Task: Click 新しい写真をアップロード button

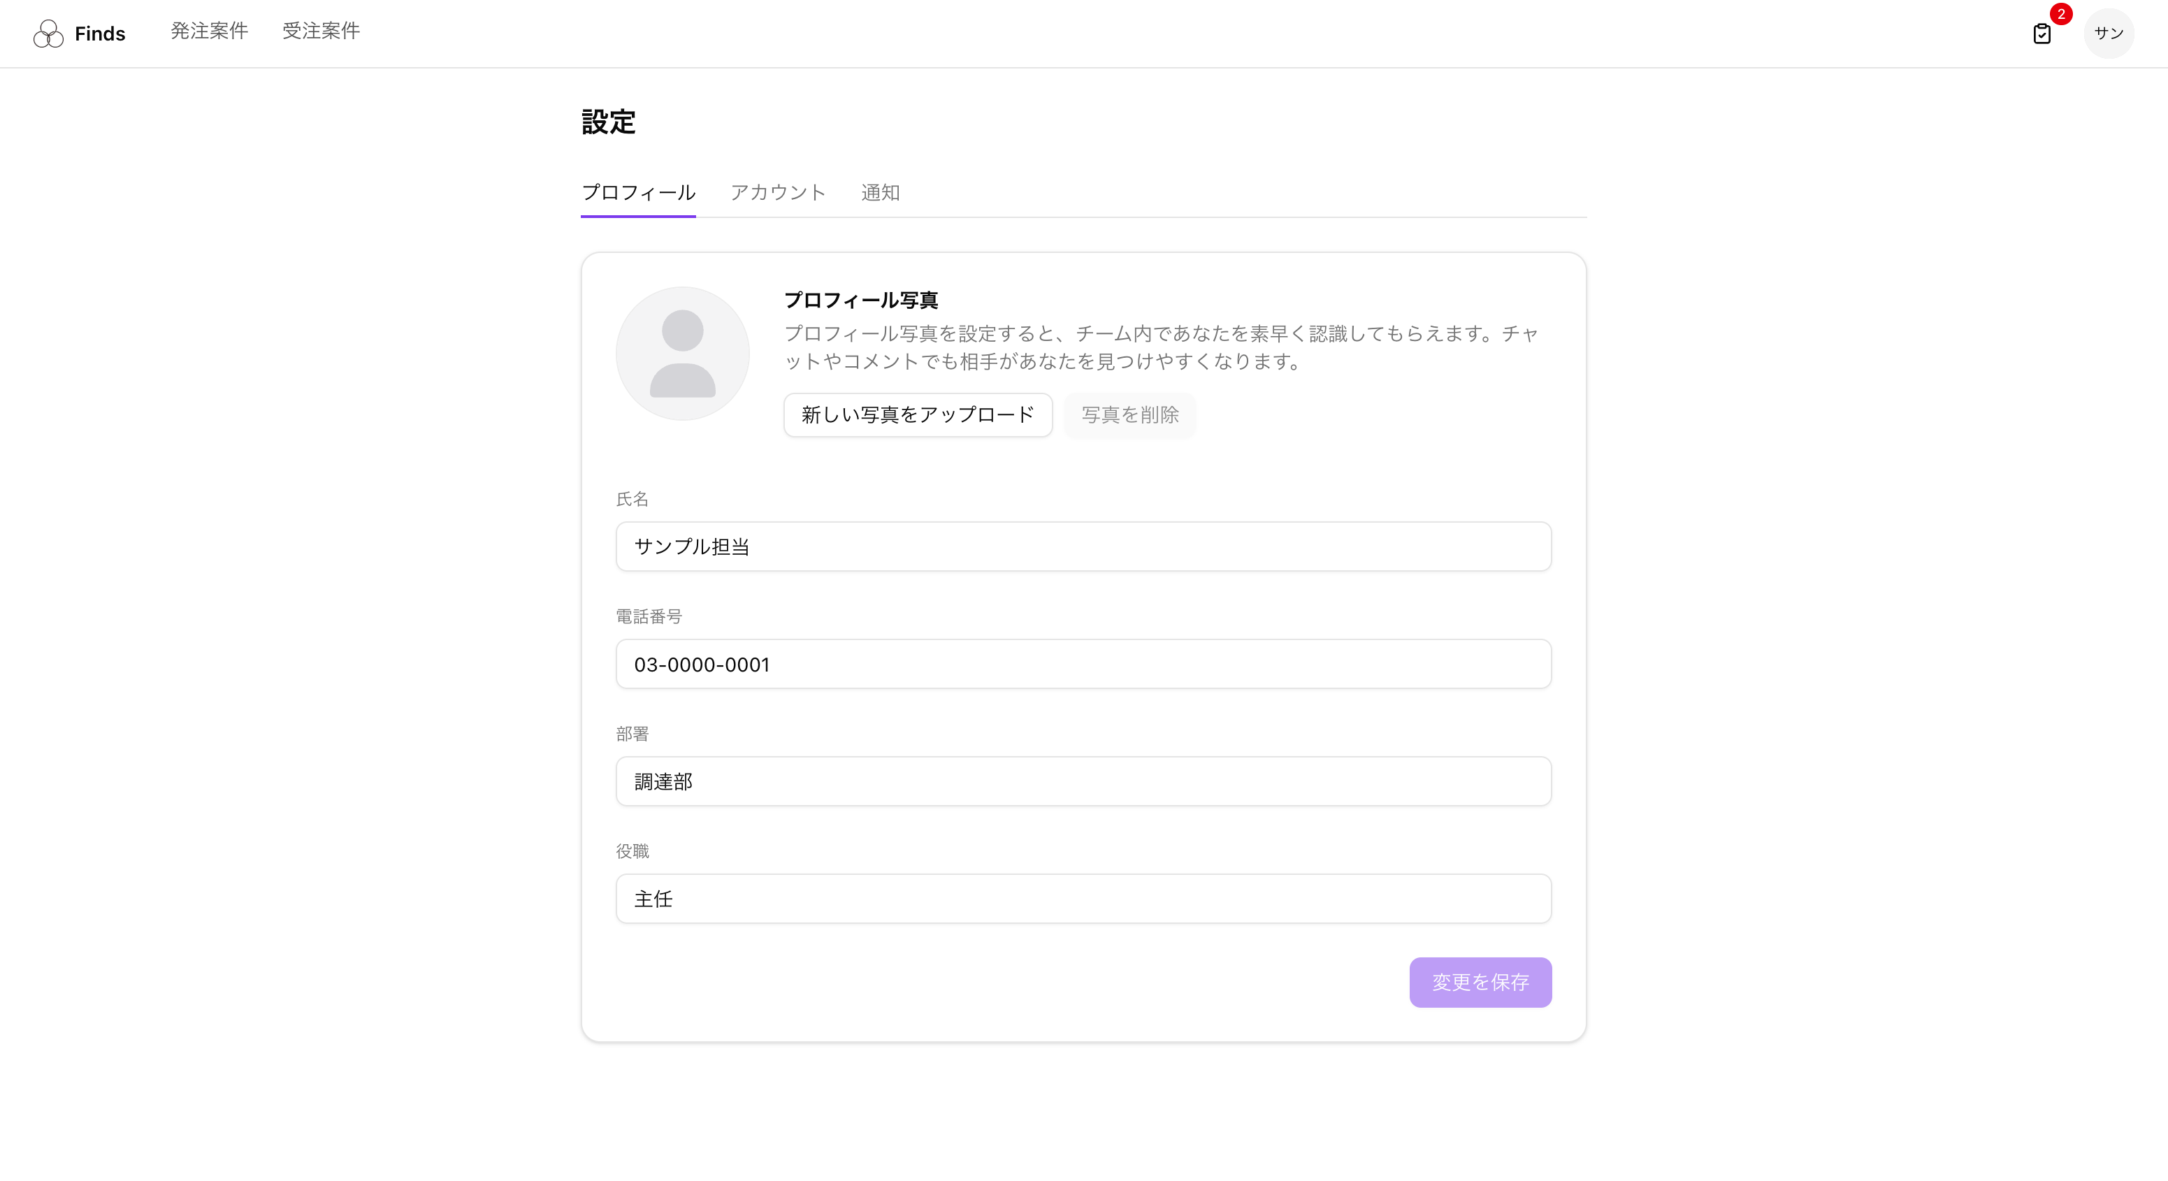Action: tap(918, 414)
